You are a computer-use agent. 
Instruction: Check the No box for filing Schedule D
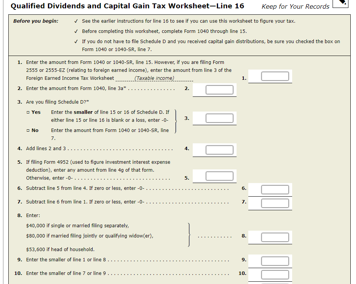point(28,130)
